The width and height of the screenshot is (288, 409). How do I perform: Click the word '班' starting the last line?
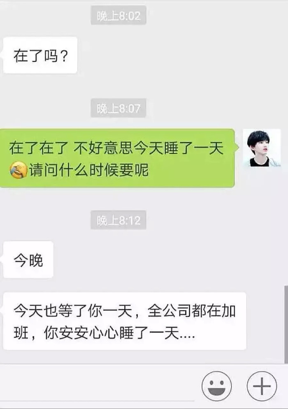click(x=21, y=333)
